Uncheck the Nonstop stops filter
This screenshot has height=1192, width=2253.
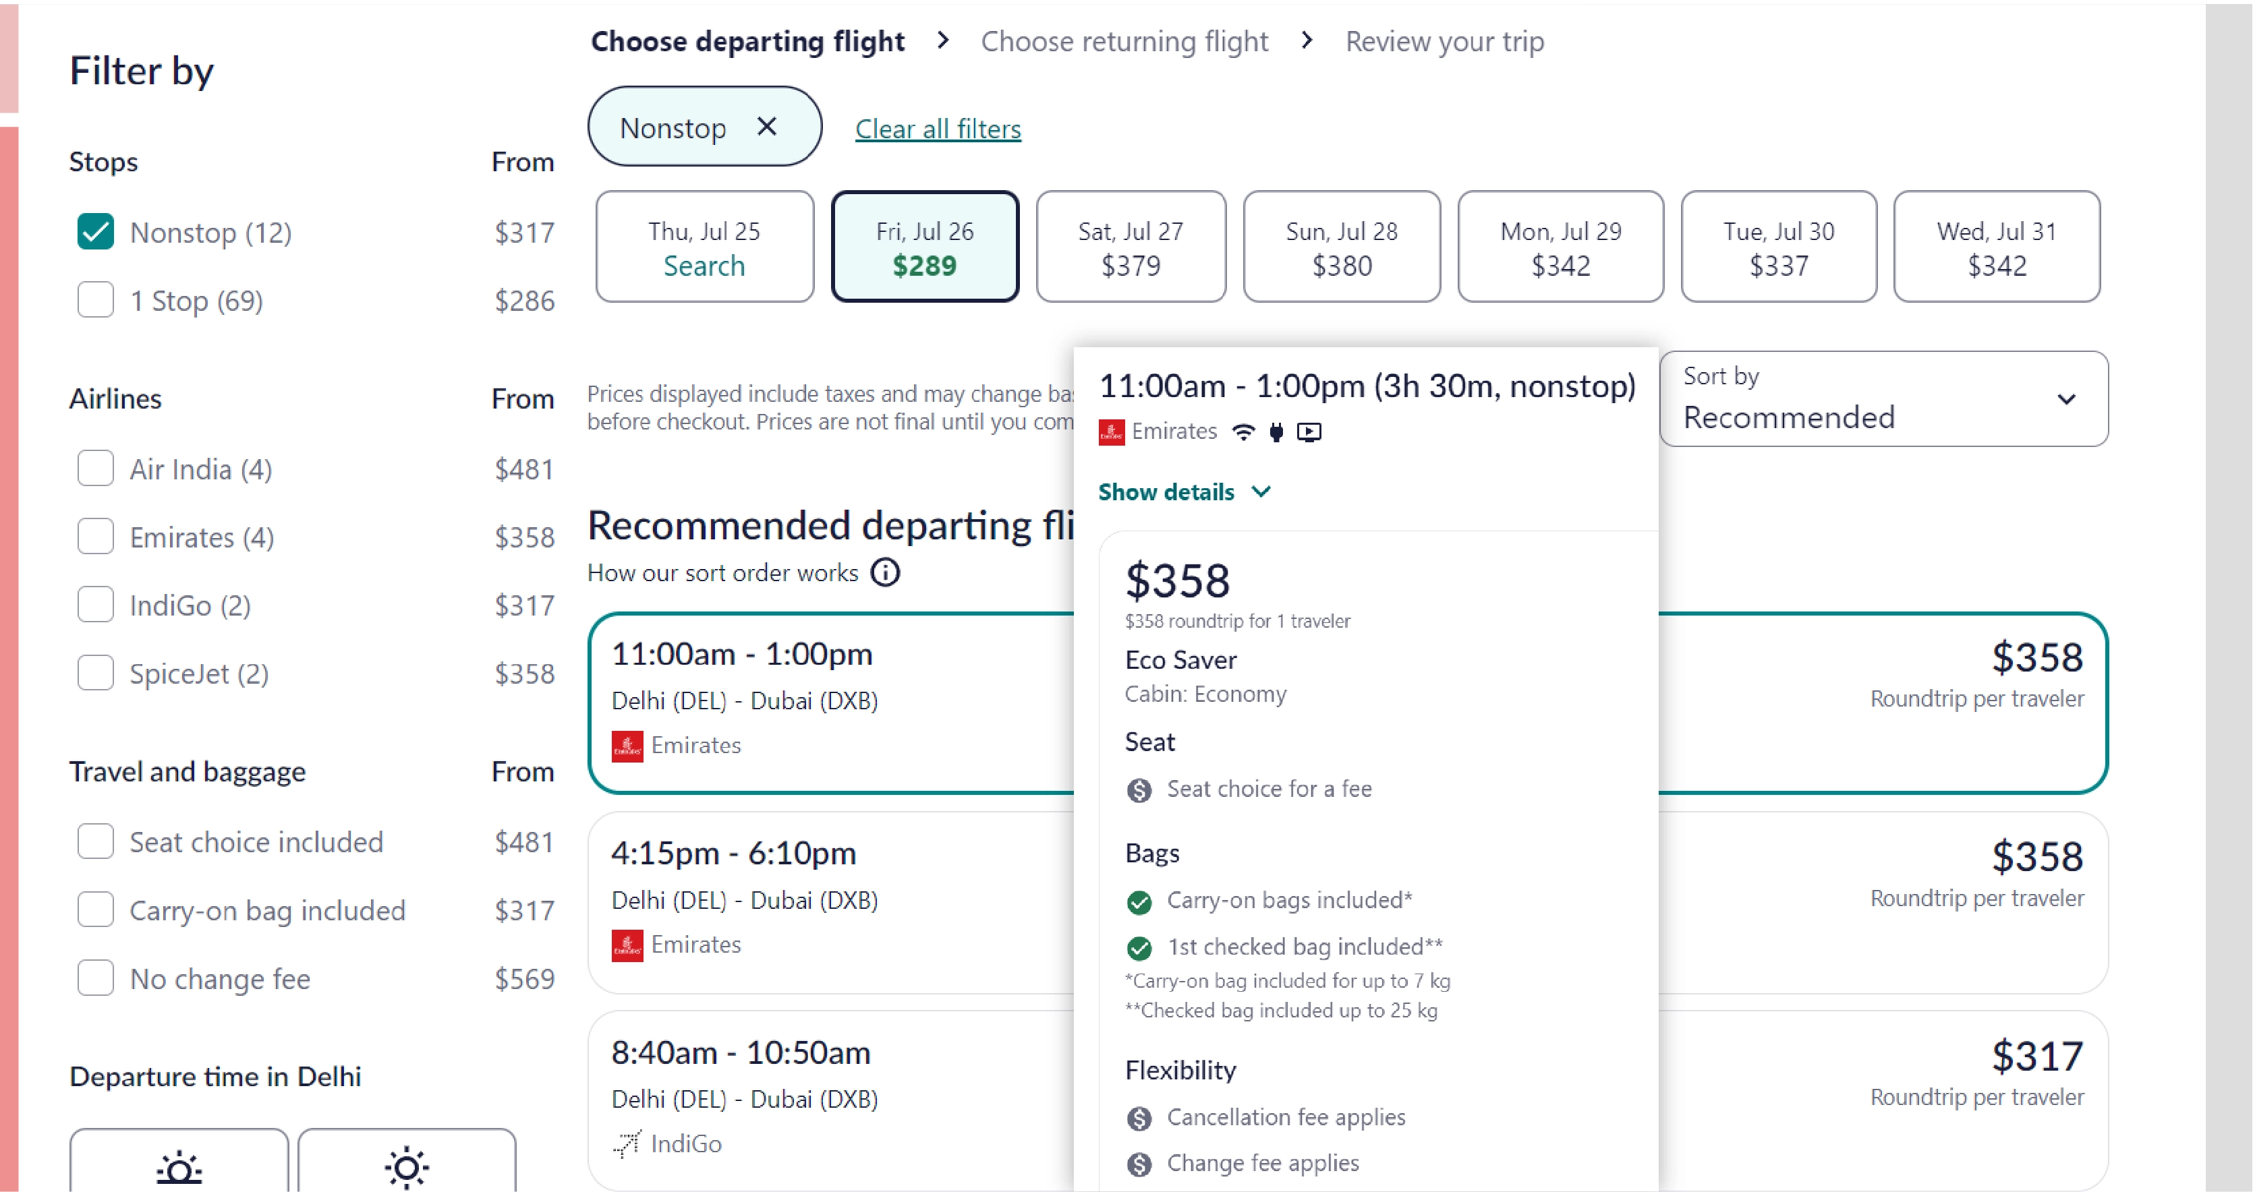(95, 231)
